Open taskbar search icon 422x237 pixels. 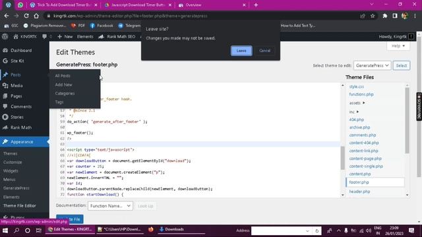point(16,230)
